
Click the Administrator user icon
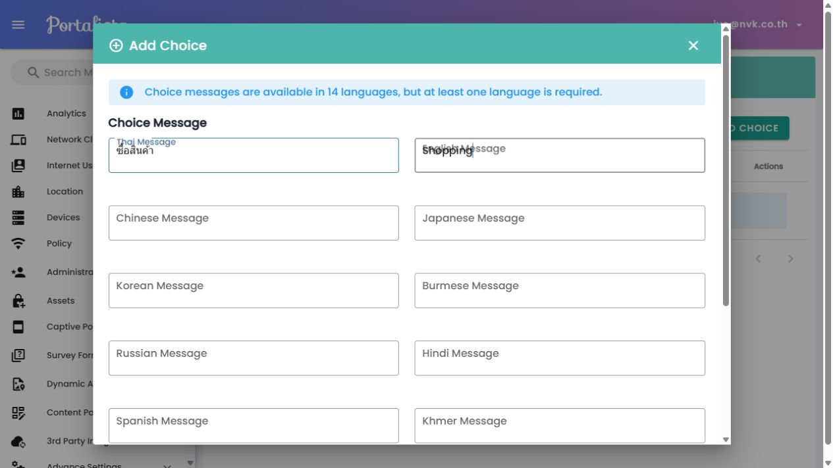tap(18, 272)
